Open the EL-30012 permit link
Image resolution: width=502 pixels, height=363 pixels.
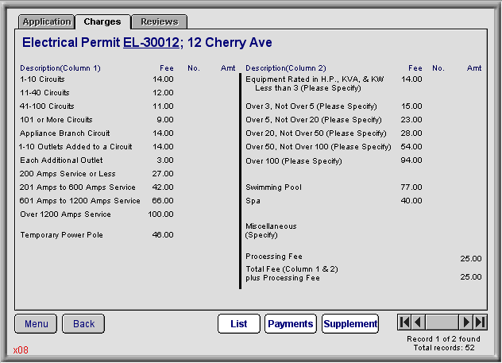point(151,43)
